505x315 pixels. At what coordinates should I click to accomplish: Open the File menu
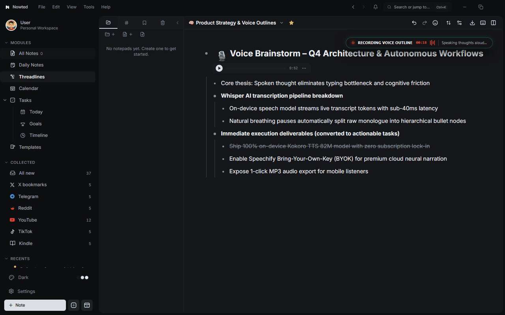42,7
